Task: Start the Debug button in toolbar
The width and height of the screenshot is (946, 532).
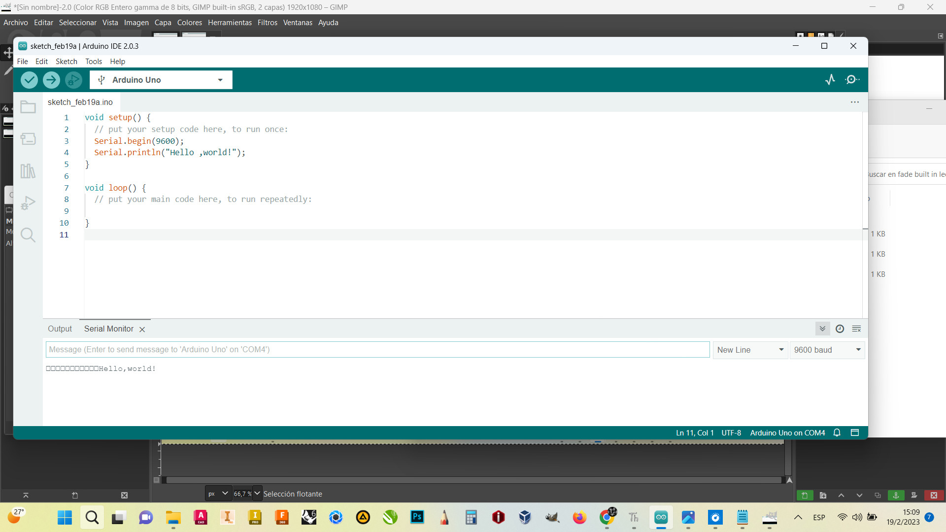Action: [x=73, y=80]
